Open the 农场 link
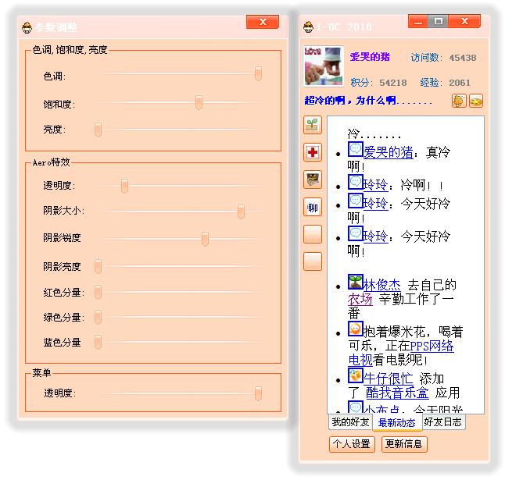 (x=360, y=299)
